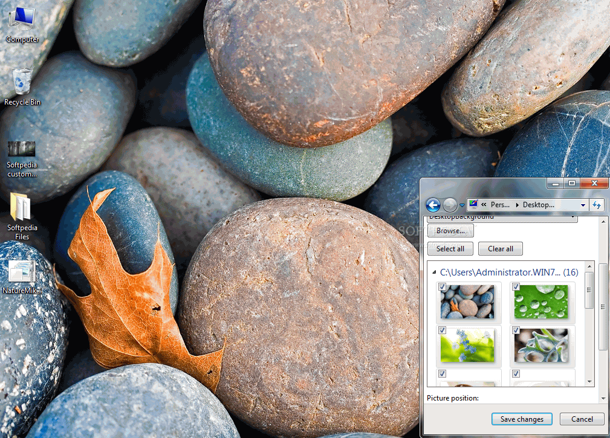The width and height of the screenshot is (610, 438).
Task: Uncheck the blue flowers wallpaper checkbox
Action: [x=442, y=330]
